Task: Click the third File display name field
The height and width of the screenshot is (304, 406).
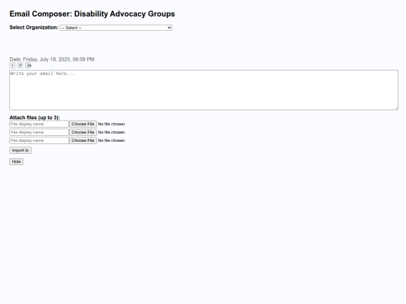Action: (39, 140)
